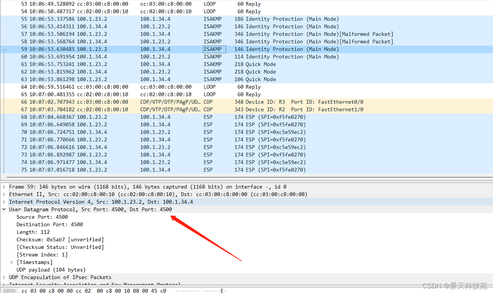Select packet 55 ISAKMP Main Mode row
The image size is (493, 293).
click(x=246, y=19)
